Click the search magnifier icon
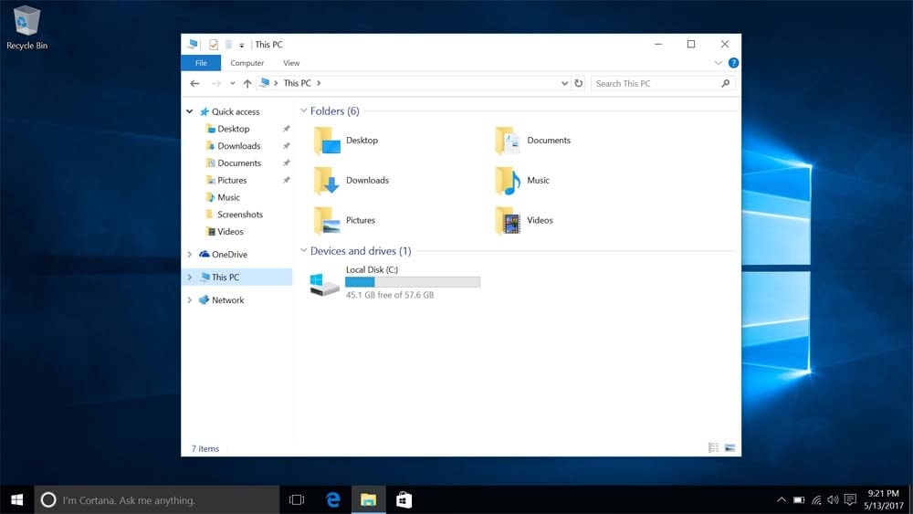This screenshot has width=913, height=514. point(726,83)
